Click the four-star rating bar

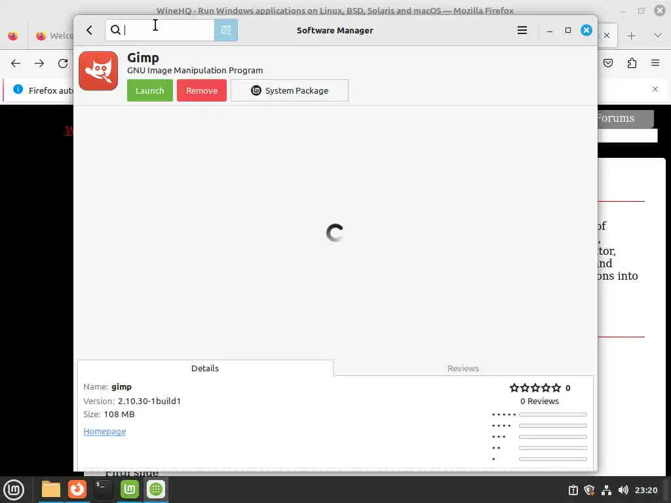pos(552,426)
